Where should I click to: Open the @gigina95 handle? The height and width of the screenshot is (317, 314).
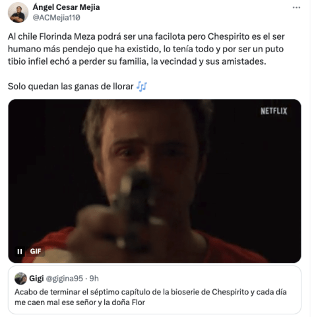[64, 279]
